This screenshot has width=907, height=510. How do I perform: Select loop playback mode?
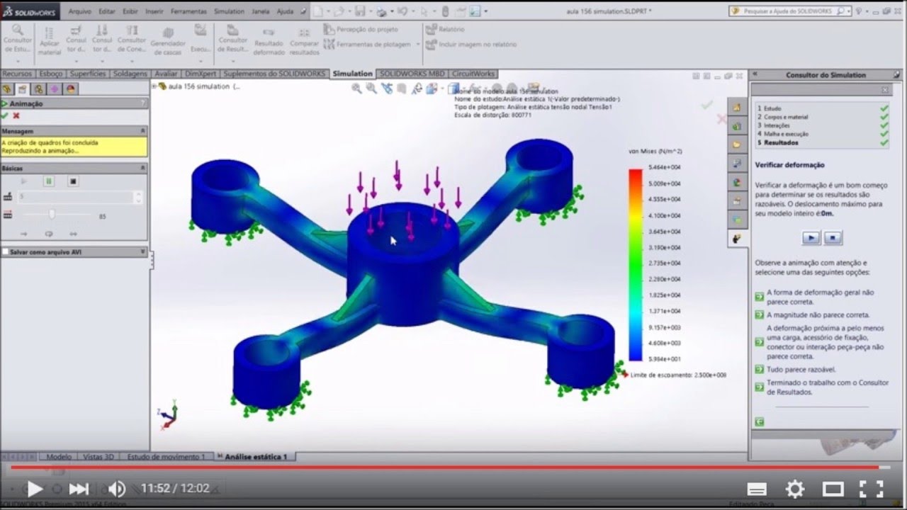click(49, 234)
